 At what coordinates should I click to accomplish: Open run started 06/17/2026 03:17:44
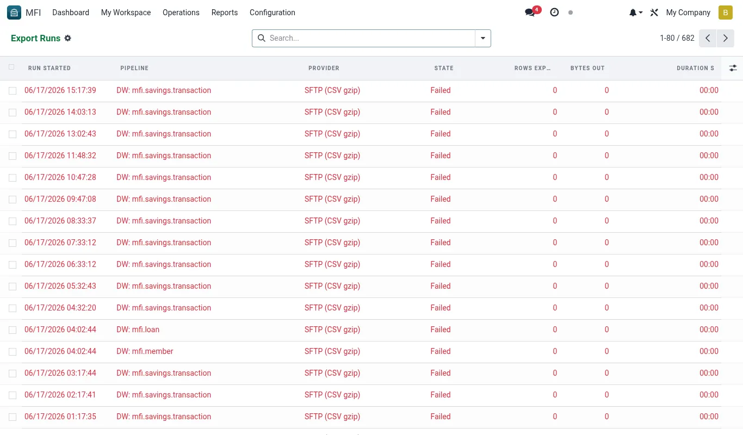[x=60, y=373]
